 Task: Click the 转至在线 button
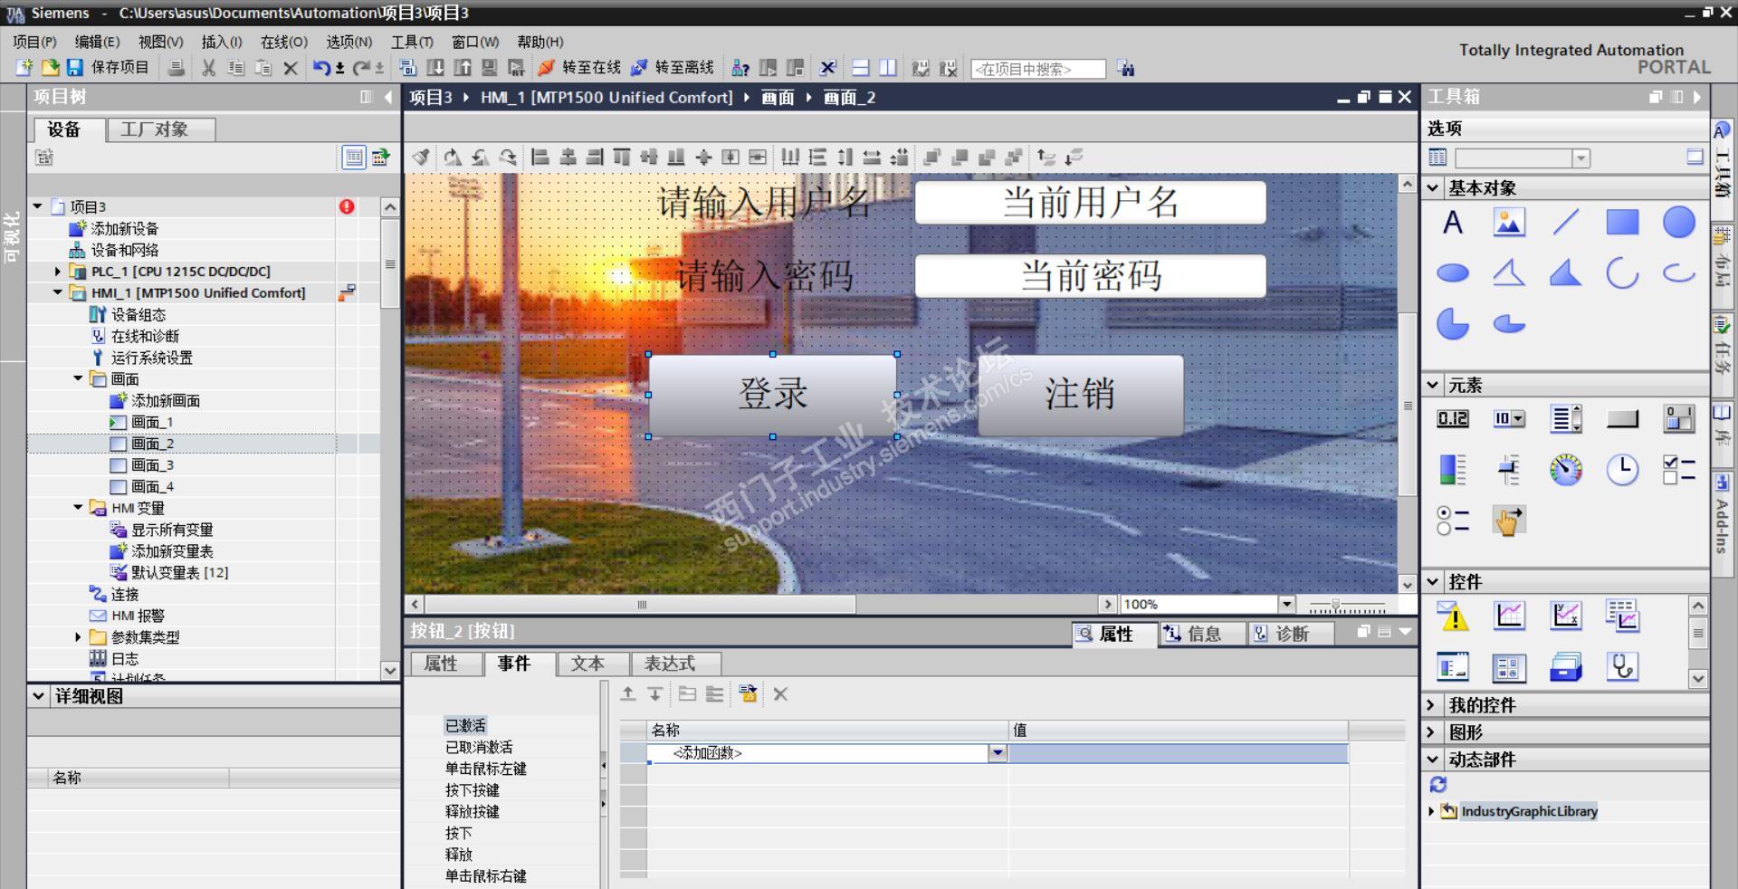pos(579,68)
